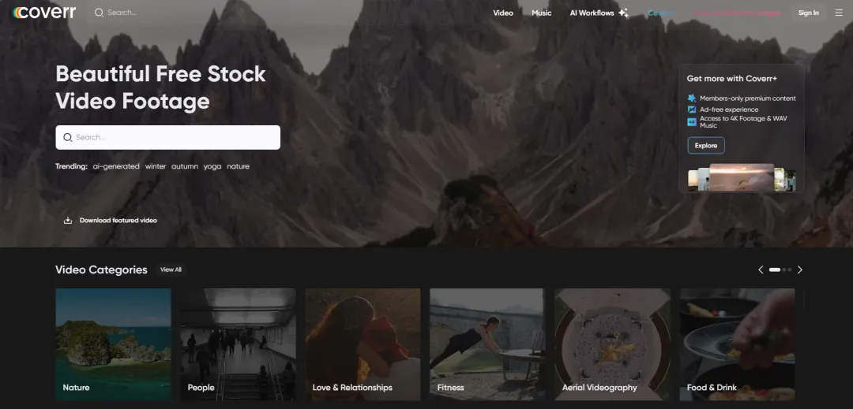Click the ad-free experience icon

coord(692,110)
